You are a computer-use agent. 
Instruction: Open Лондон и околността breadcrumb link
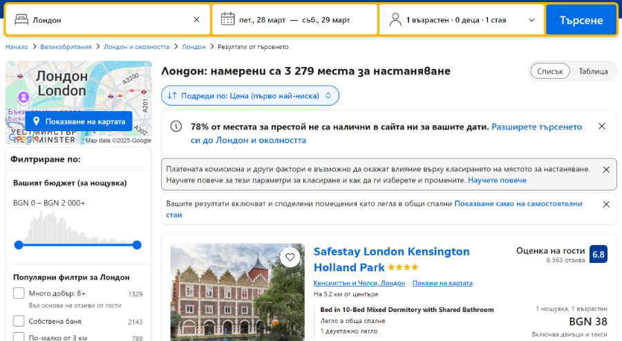coord(136,47)
